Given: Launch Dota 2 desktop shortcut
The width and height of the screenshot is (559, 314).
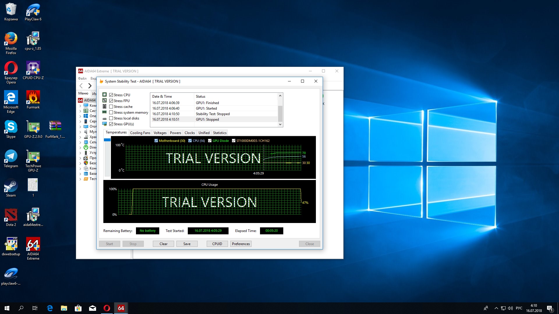Looking at the screenshot, I should coord(11,217).
